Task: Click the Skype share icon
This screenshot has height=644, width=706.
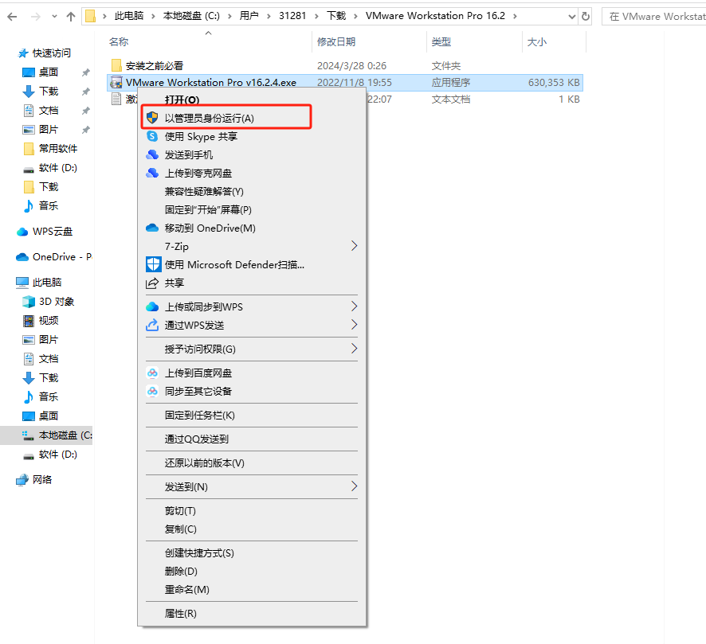Action: tap(152, 136)
